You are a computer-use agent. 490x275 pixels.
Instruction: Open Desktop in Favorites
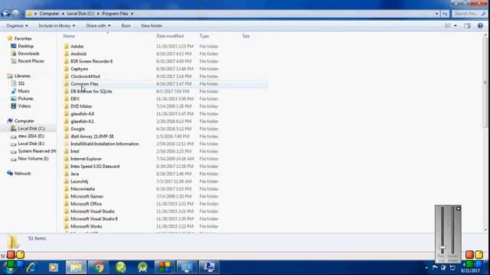[25, 46]
